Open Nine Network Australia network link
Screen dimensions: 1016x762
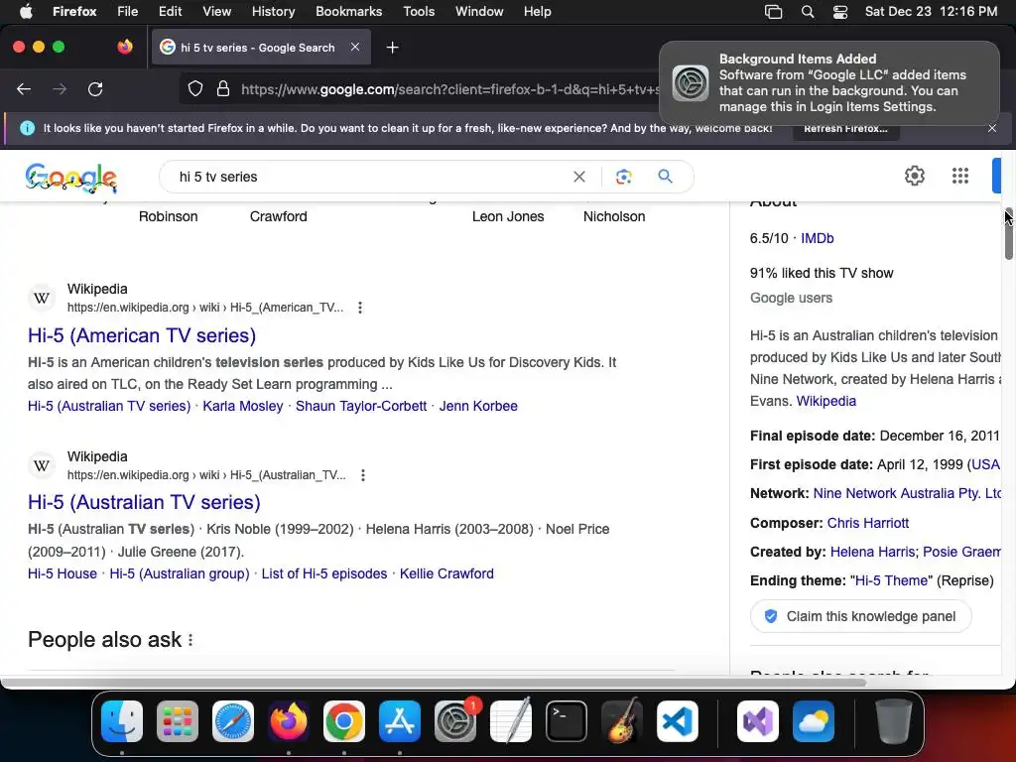point(907,494)
